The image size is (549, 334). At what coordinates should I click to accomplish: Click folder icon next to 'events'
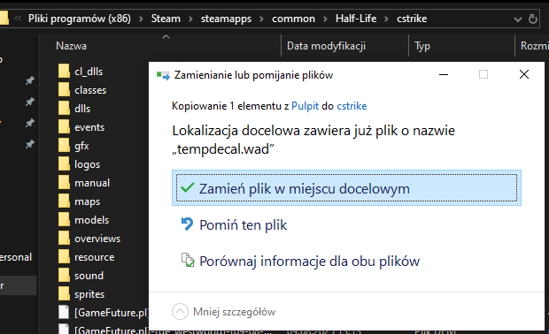(x=64, y=127)
